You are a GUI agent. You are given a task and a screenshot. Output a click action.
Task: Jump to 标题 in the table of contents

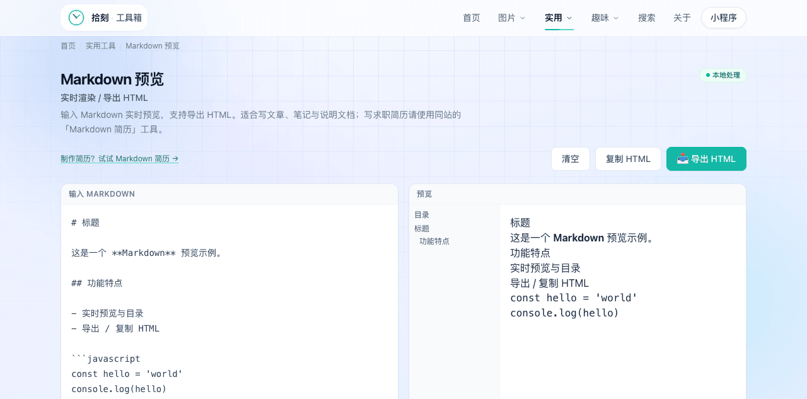pos(422,229)
